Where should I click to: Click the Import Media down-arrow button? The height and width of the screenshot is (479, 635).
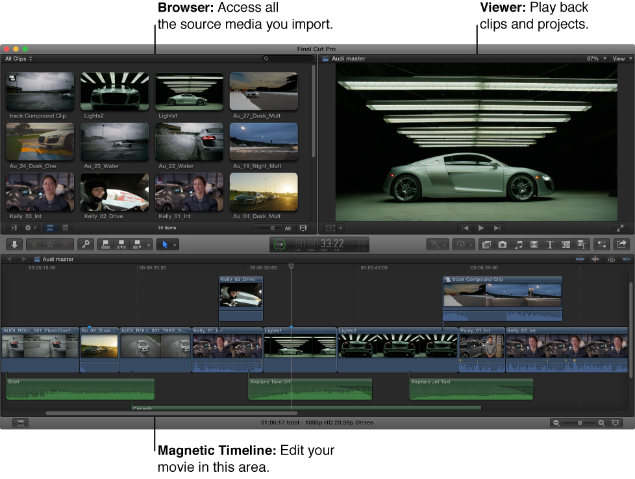(x=14, y=245)
